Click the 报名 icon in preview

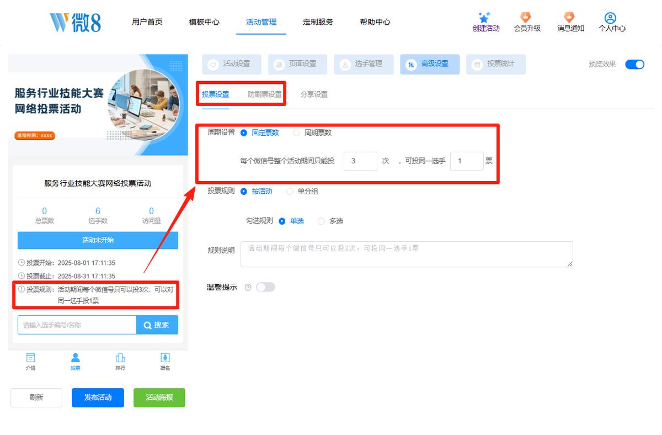[x=165, y=358]
